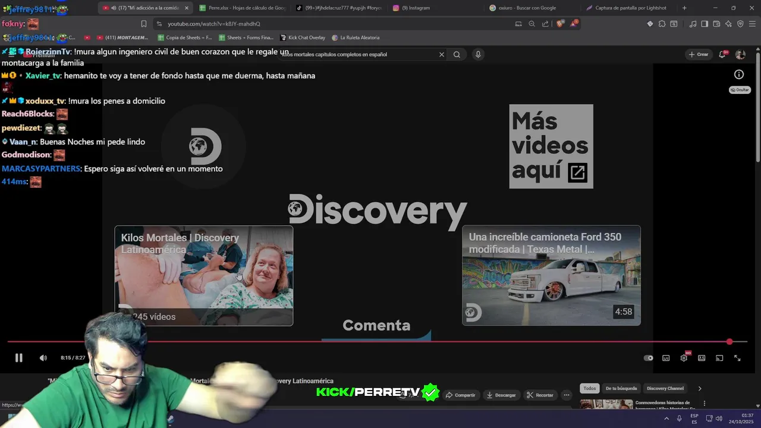Switch to theater mode view
The image size is (761, 428).
click(x=702, y=358)
